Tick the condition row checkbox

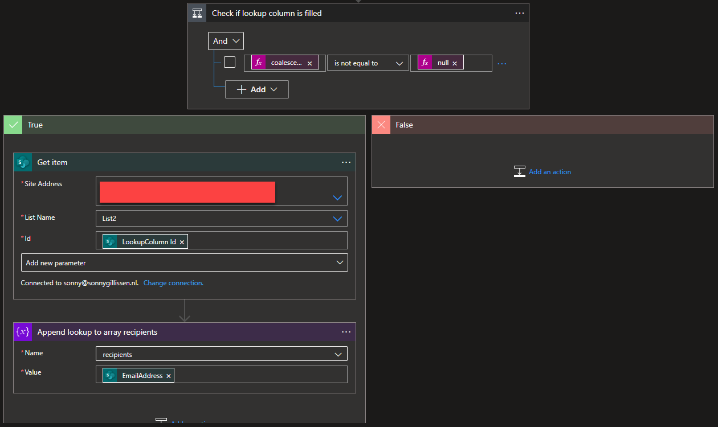(x=230, y=62)
